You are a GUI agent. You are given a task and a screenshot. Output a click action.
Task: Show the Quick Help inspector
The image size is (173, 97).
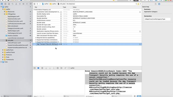tap(159, 4)
